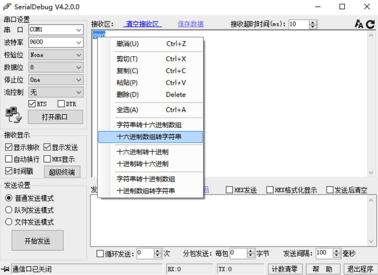
Task: Choose 复制(C) from context menu
Action: [x=150, y=71]
